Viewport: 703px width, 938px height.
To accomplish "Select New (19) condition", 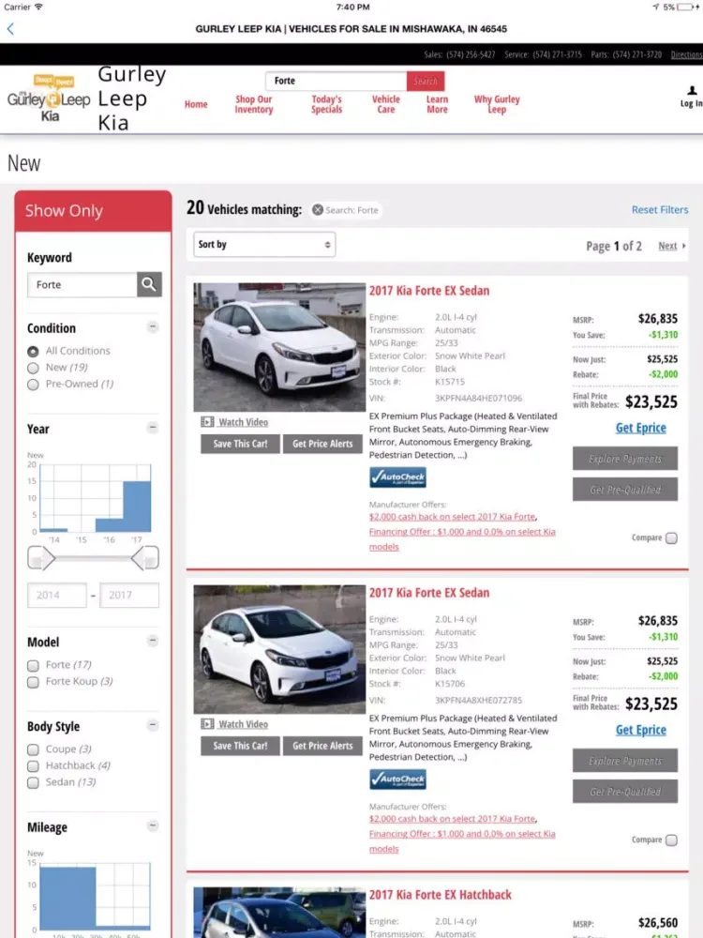I will coord(33,368).
